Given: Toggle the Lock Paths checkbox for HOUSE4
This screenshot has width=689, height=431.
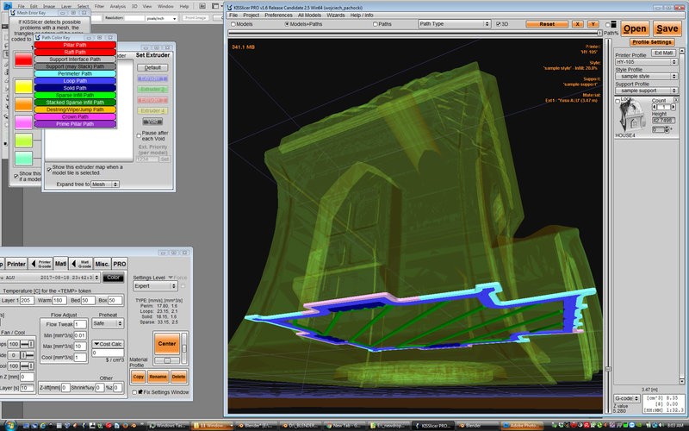Looking at the screenshot, I should 618,101.
